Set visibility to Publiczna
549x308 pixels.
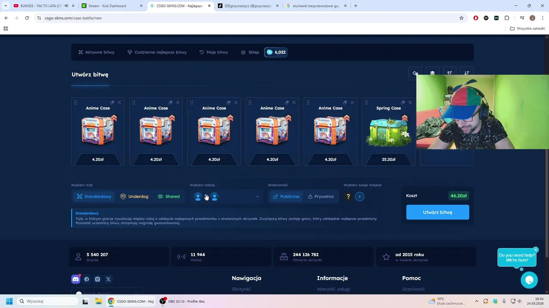(x=287, y=196)
